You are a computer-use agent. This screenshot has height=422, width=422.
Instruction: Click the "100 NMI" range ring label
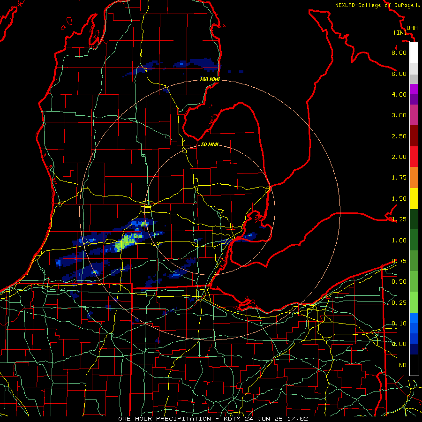click(210, 79)
